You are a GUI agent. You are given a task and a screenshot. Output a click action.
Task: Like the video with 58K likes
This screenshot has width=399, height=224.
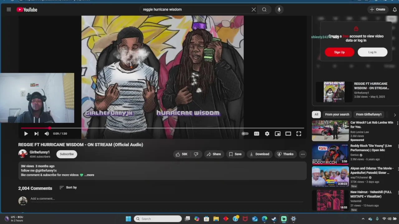pyautogui.click(x=182, y=154)
